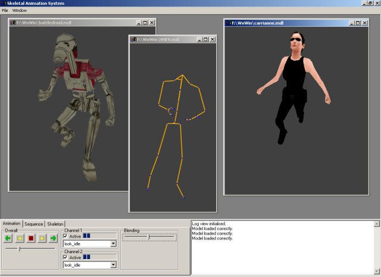Toggle Channel 2 Active checkbox

(x=65, y=257)
